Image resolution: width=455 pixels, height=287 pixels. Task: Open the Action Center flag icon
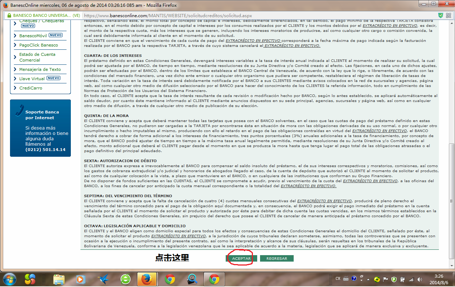pos(386,279)
